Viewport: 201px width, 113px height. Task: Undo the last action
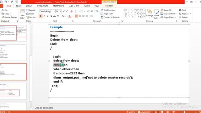(x=6, y=2)
